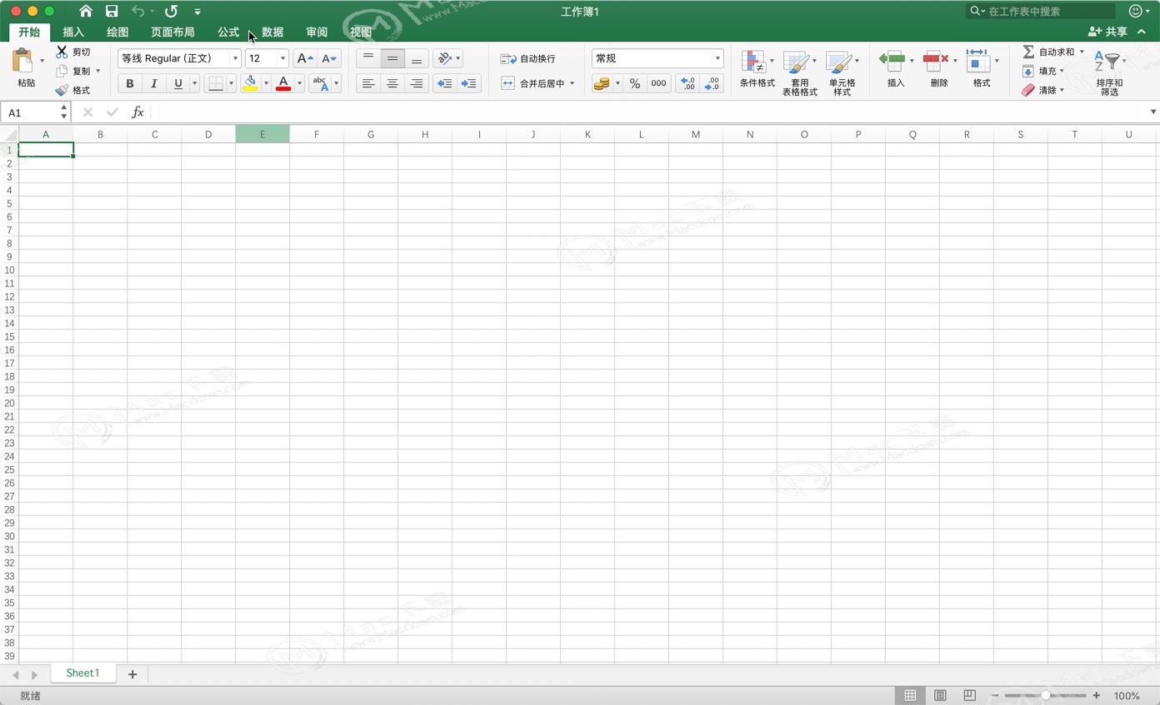Decrease font size with the A▼ icon
The width and height of the screenshot is (1160, 705).
(x=329, y=58)
